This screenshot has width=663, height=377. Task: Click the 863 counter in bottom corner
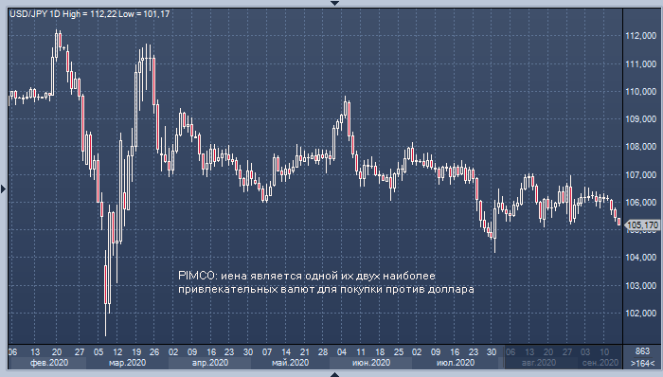coord(642,351)
